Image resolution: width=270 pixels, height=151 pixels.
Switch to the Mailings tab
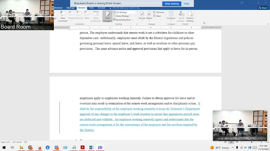tap(70, 8)
